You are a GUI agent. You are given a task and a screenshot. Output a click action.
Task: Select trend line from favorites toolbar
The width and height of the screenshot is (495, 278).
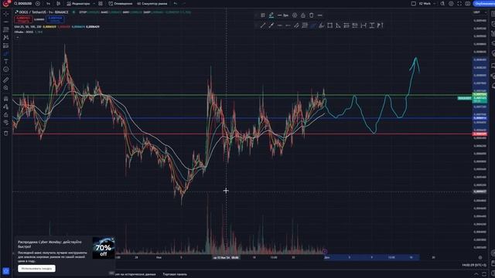(x=263, y=25)
